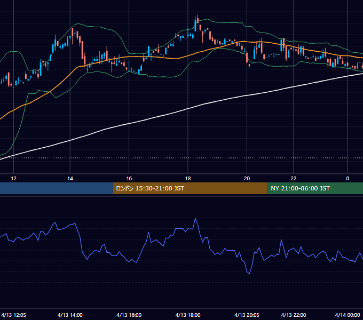The image size is (363, 320).
Task: Click the 0 hour label on time axis
Action: pos(348,179)
